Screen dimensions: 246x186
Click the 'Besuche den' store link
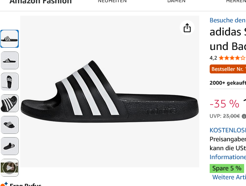227,20
